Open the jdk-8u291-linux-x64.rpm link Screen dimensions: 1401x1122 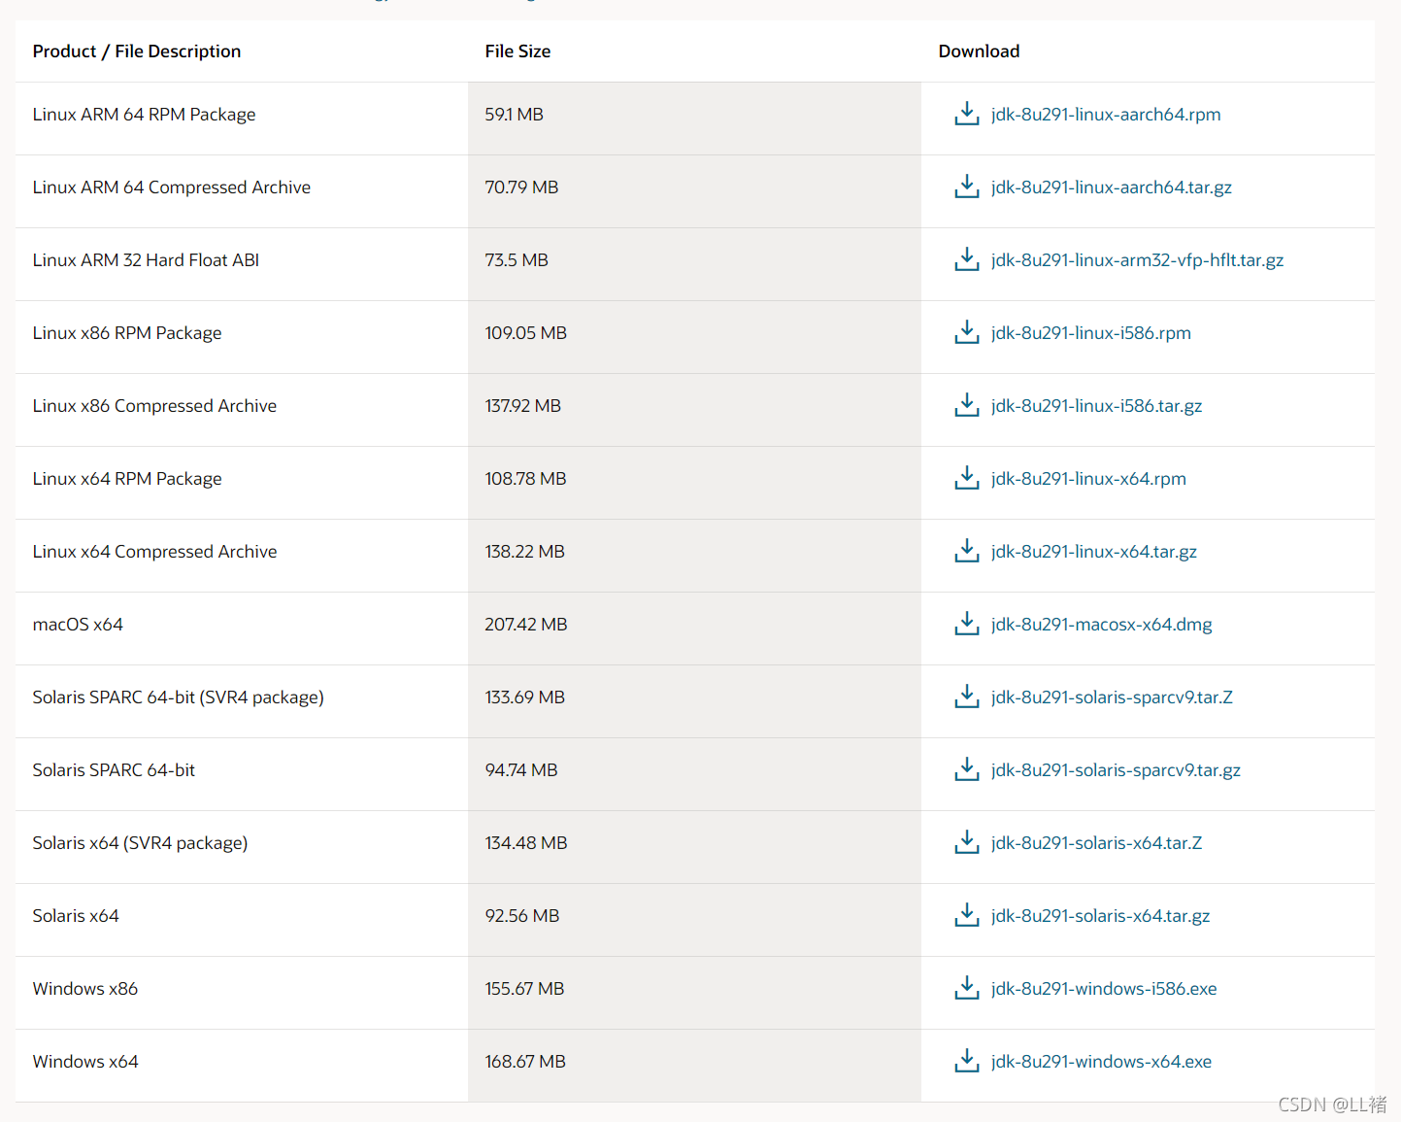1088,479
